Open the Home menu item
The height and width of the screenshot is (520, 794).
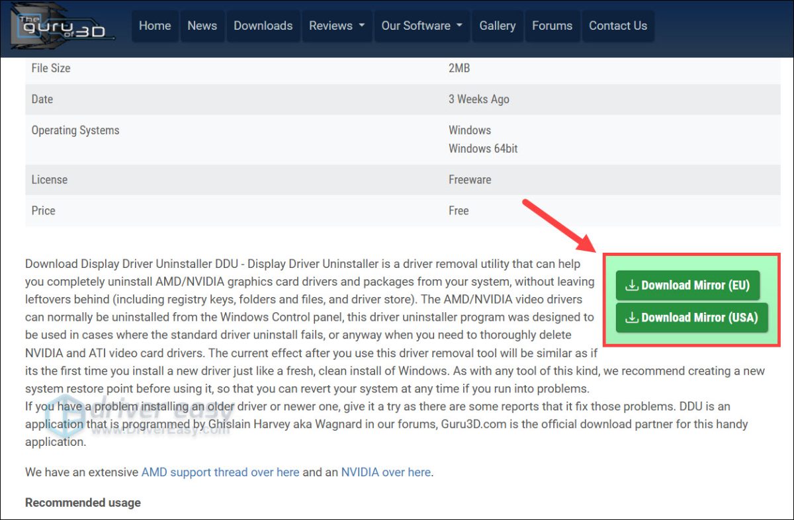click(x=155, y=26)
